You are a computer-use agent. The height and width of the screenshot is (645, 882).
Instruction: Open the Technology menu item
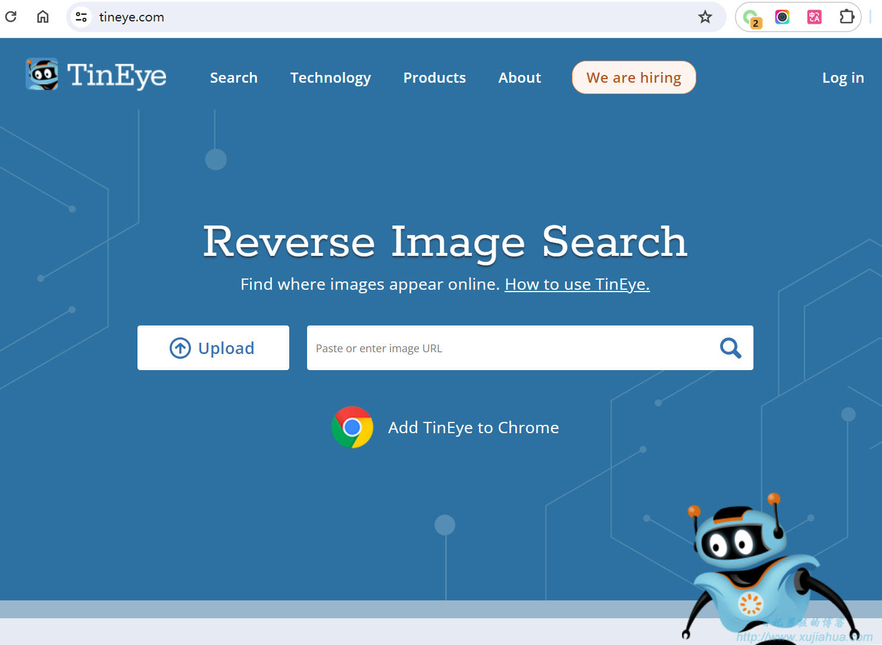point(330,78)
